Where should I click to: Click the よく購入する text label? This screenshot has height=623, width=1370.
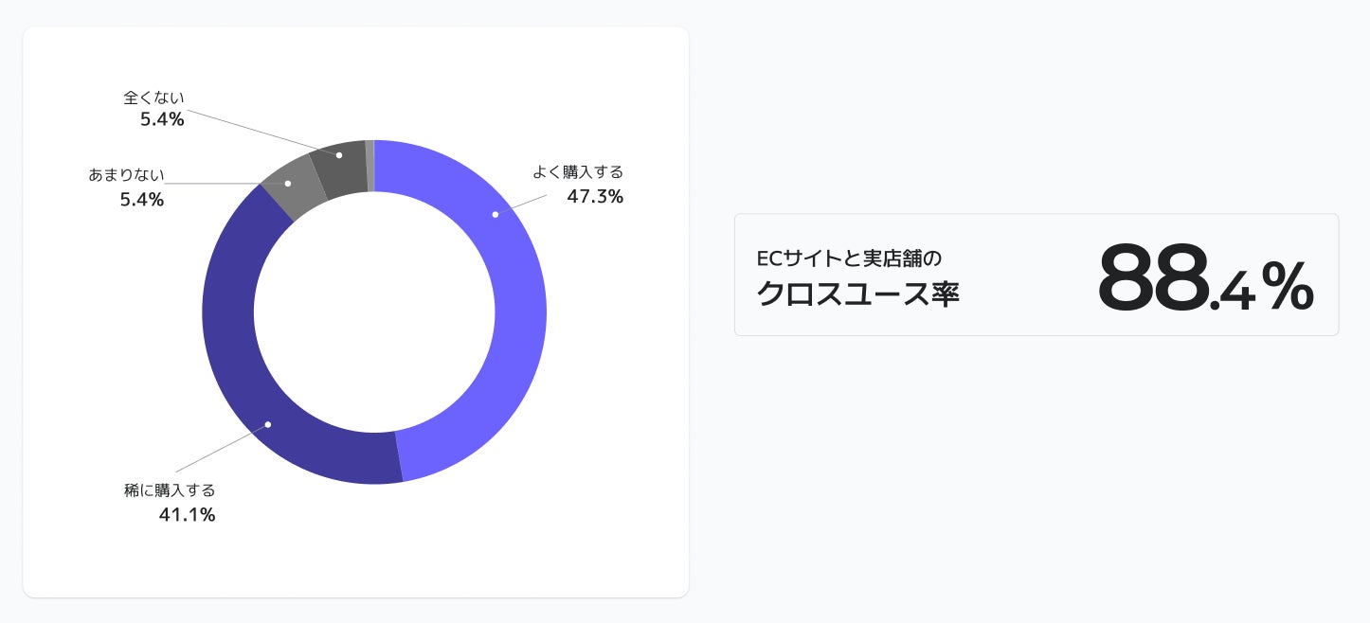pos(577,172)
